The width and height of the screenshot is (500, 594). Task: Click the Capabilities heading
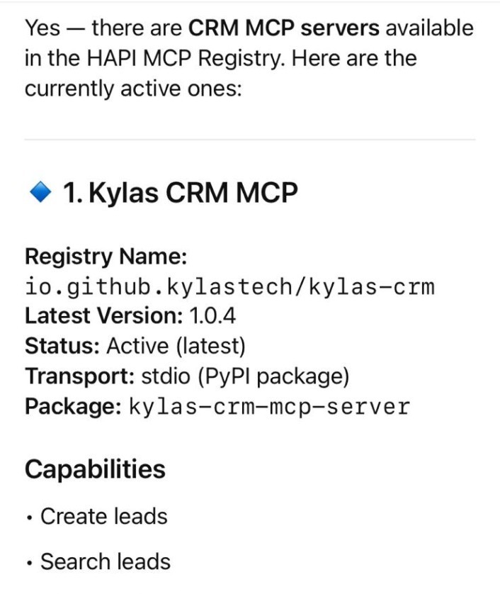[95, 469]
